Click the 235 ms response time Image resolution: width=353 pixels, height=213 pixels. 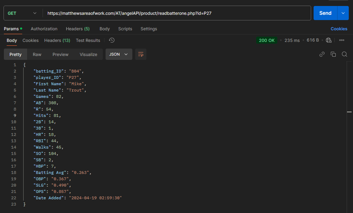coord(292,40)
